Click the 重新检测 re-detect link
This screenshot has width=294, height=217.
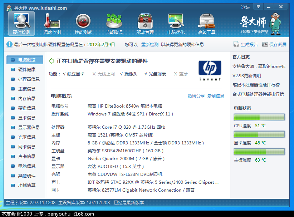tap(150, 45)
